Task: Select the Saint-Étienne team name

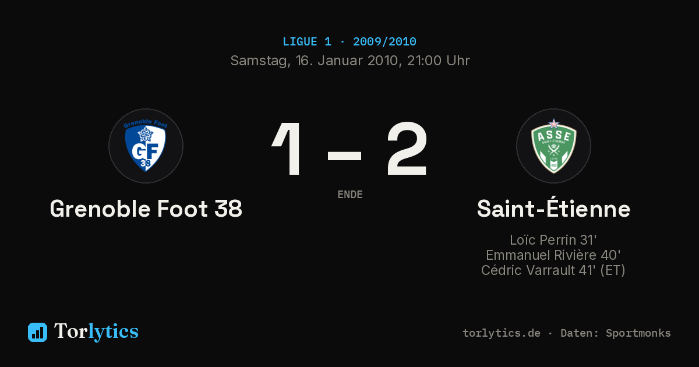Action: click(553, 209)
